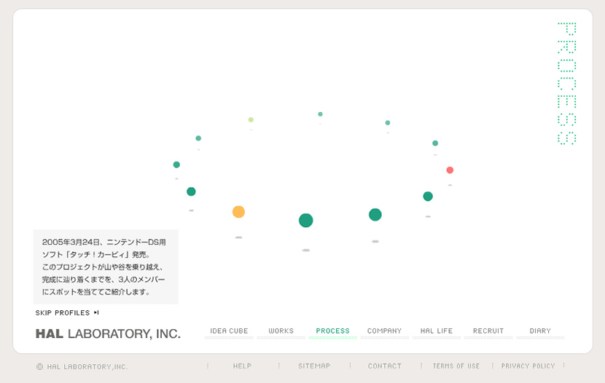This screenshot has width=605, height=383.
Task: Skip the profiles intro
Action: (67, 313)
